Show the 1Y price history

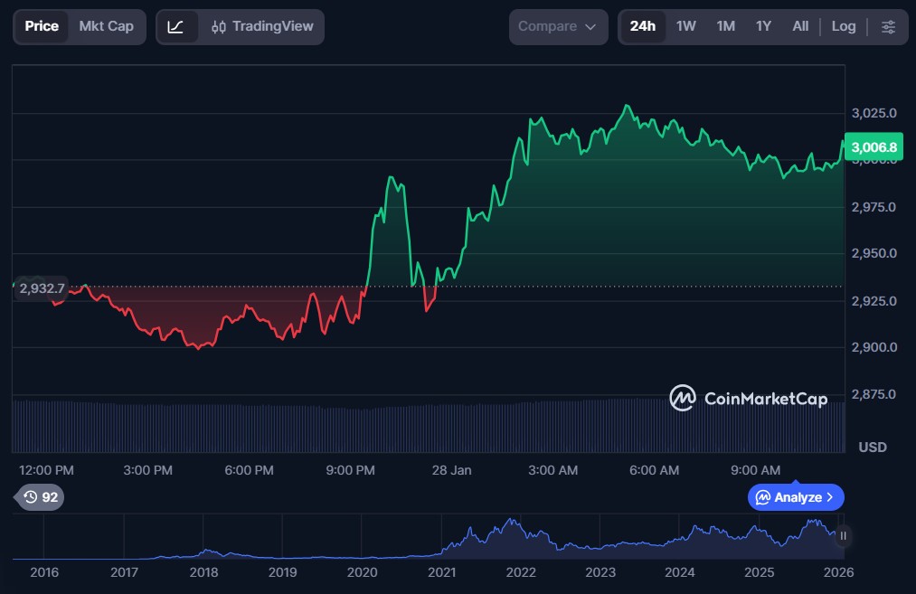point(763,26)
